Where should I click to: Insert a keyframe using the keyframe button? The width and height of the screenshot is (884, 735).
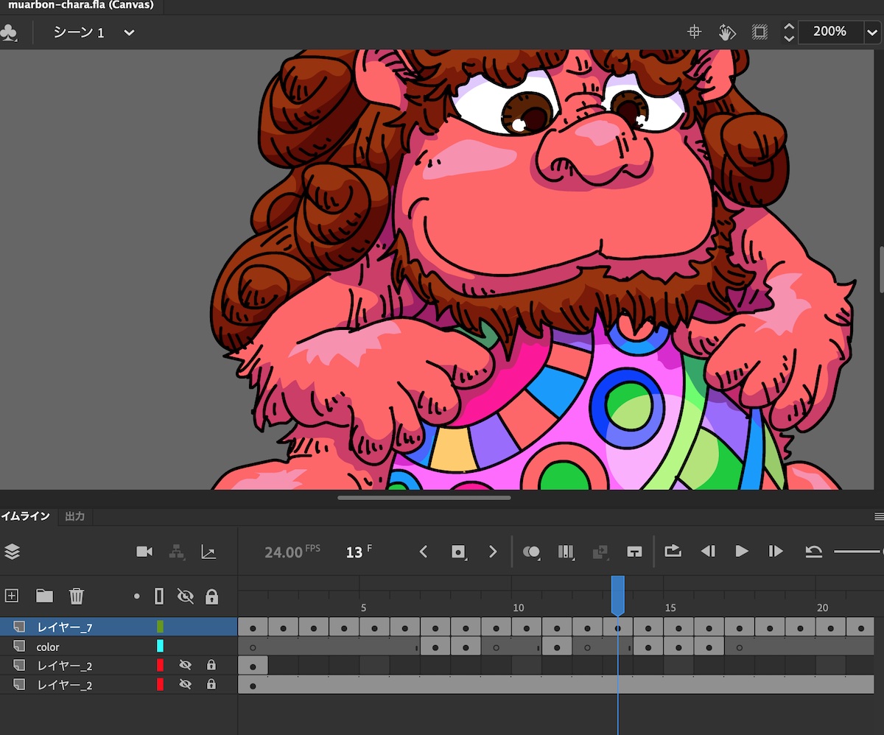[458, 552]
